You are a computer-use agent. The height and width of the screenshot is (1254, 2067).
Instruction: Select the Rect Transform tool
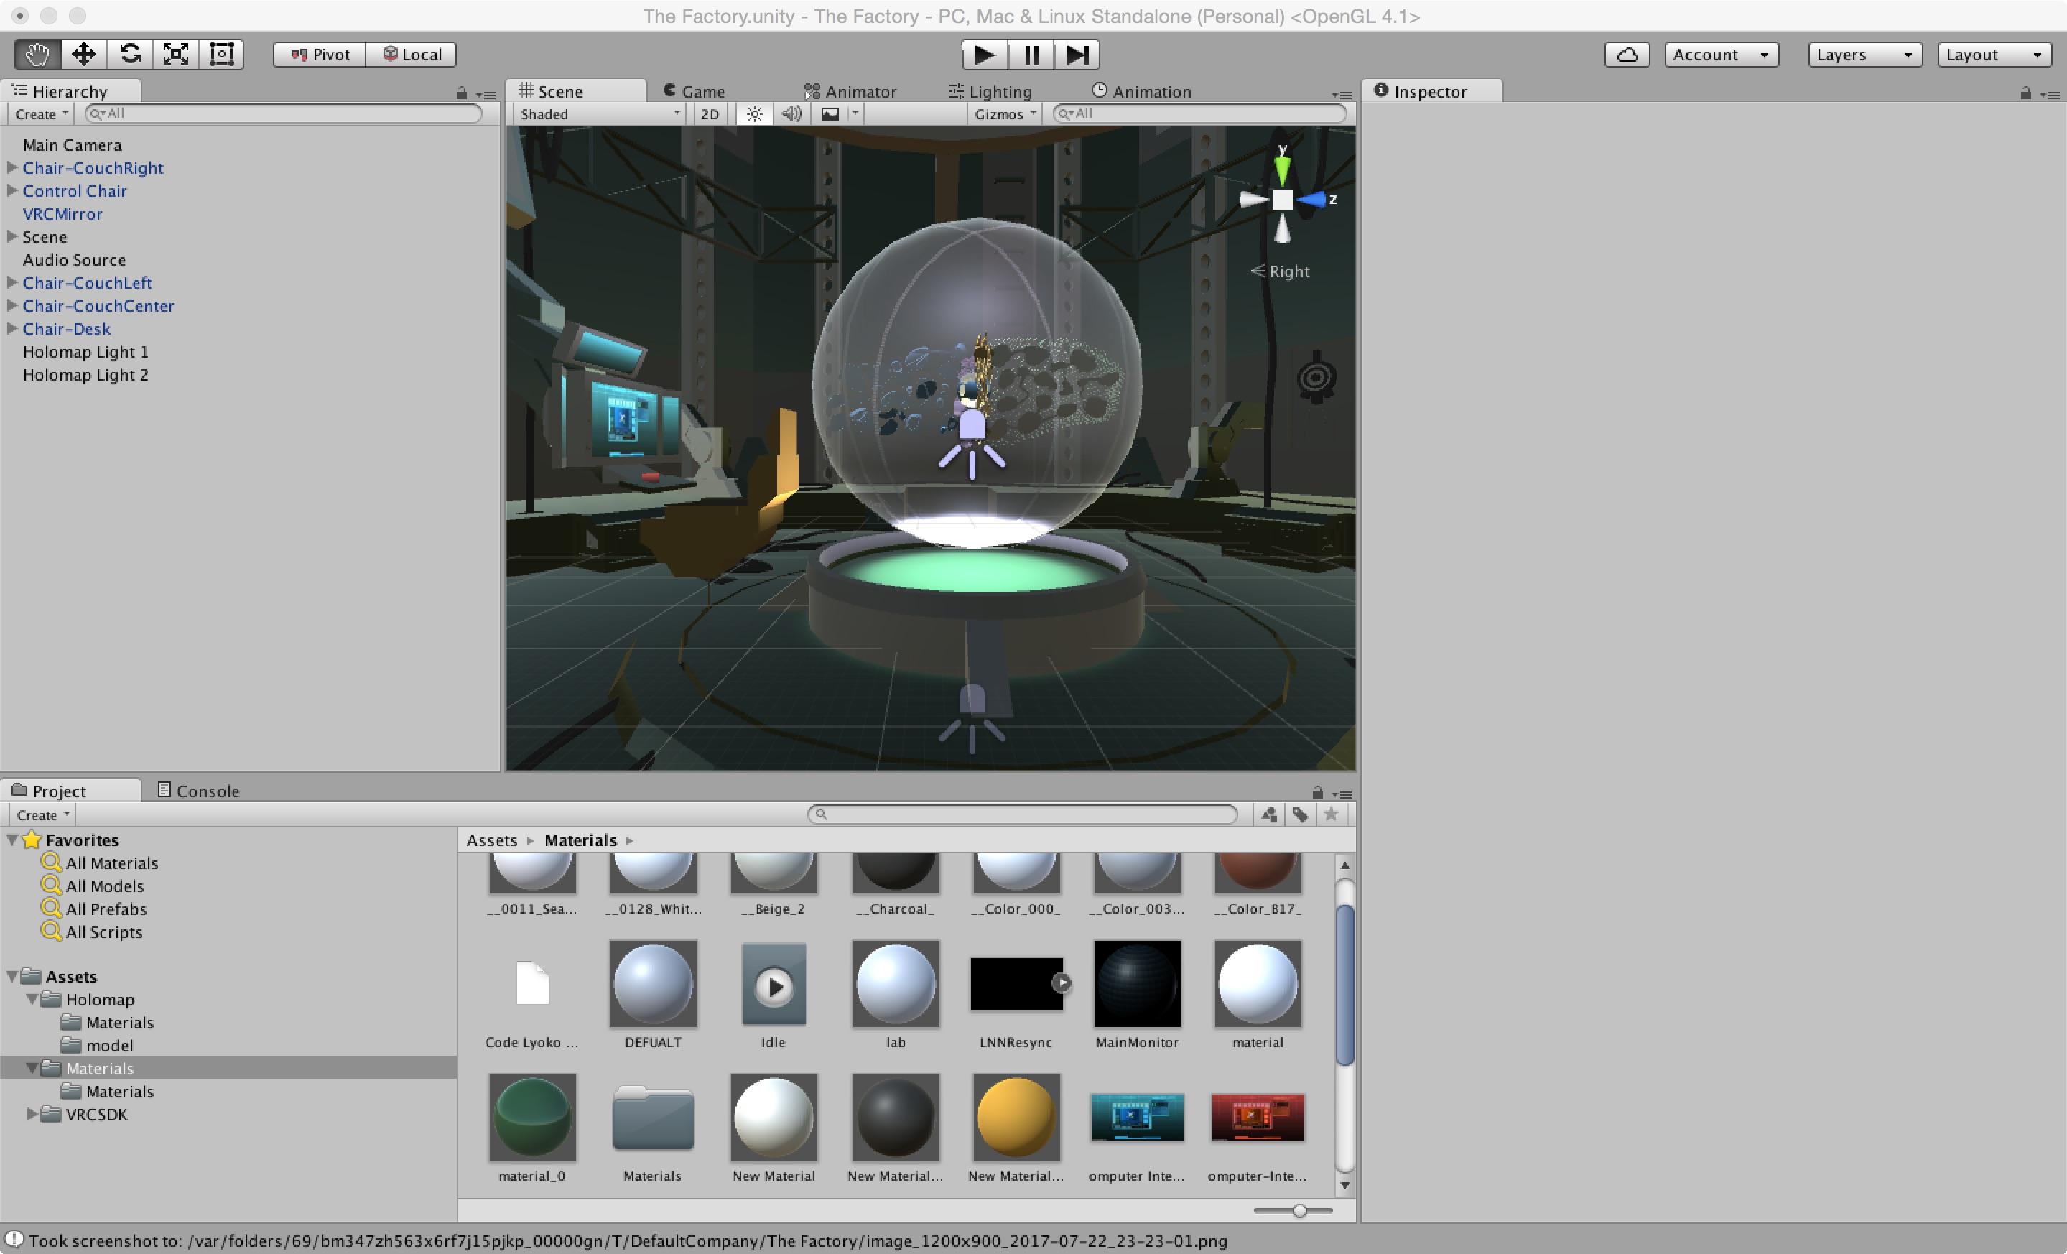[x=221, y=55]
